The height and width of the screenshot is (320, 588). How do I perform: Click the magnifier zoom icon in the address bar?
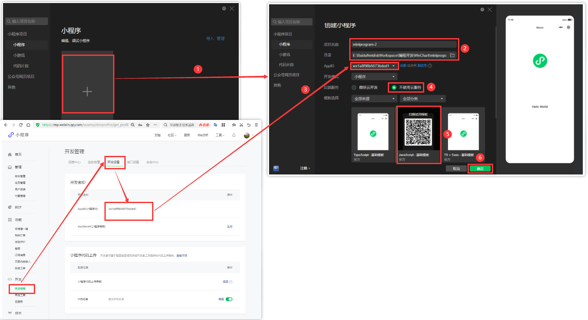[133, 125]
